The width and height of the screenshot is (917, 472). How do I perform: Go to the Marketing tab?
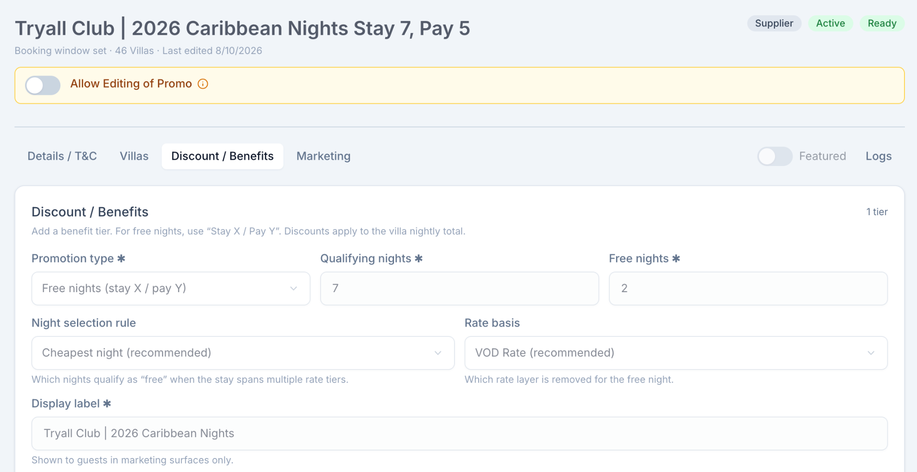click(x=323, y=156)
